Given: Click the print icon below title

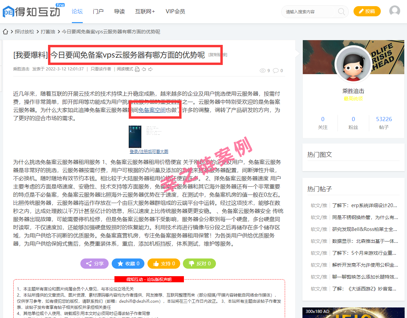Looking at the screenshot, I should [x=137, y=69].
